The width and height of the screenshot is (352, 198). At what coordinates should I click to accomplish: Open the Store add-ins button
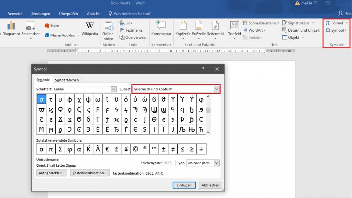(52, 25)
